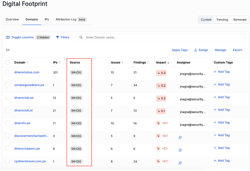This screenshot has height=171, width=250.
Task: Click the WHOIS source badge for dinersclubus.com
Action: pos(76,72)
